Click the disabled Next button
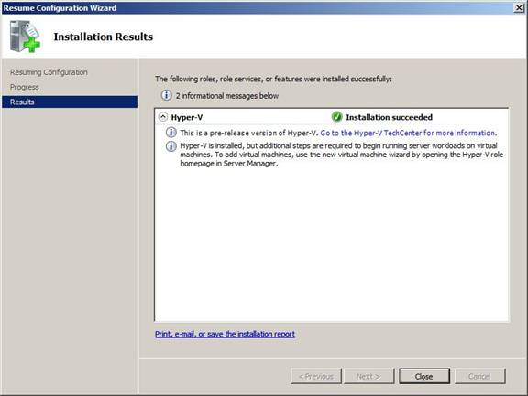Screen dimensions: 528x396 pos(368,376)
